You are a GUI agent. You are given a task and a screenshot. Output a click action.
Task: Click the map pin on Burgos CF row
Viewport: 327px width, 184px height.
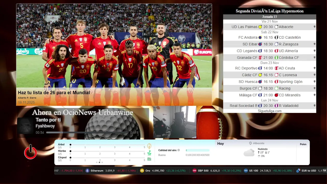click(314, 88)
